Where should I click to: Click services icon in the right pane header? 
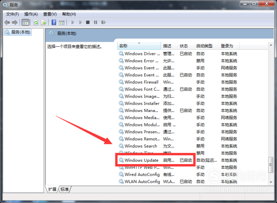pos(52,33)
